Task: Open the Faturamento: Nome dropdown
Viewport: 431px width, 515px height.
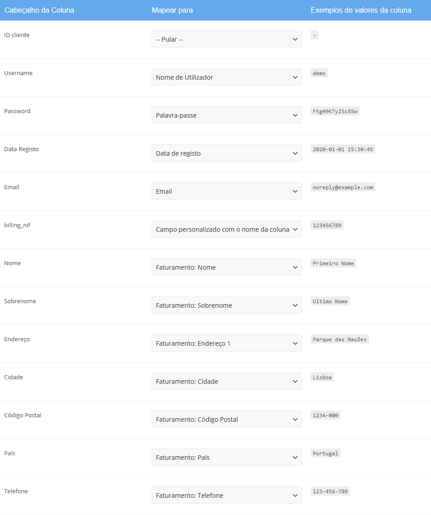Action: pyautogui.click(x=226, y=267)
